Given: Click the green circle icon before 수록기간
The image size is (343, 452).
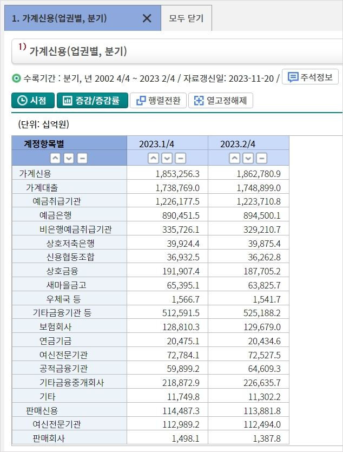Looking at the screenshot, I should coord(16,78).
